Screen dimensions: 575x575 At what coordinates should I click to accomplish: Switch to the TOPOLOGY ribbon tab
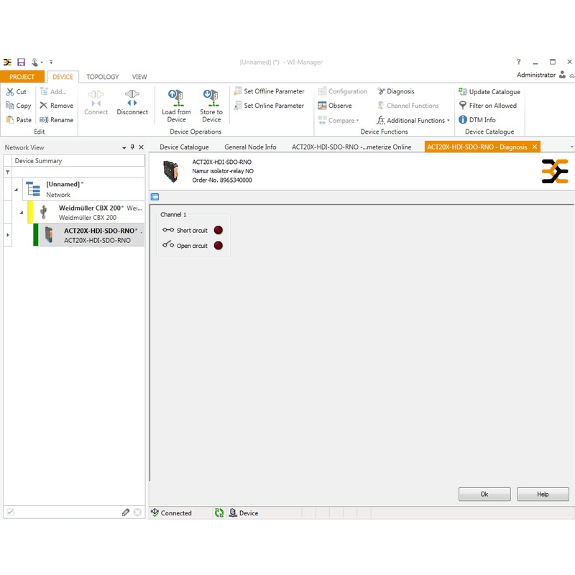[103, 77]
